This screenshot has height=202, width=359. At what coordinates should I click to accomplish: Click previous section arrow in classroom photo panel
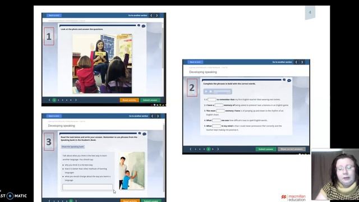[151, 15]
